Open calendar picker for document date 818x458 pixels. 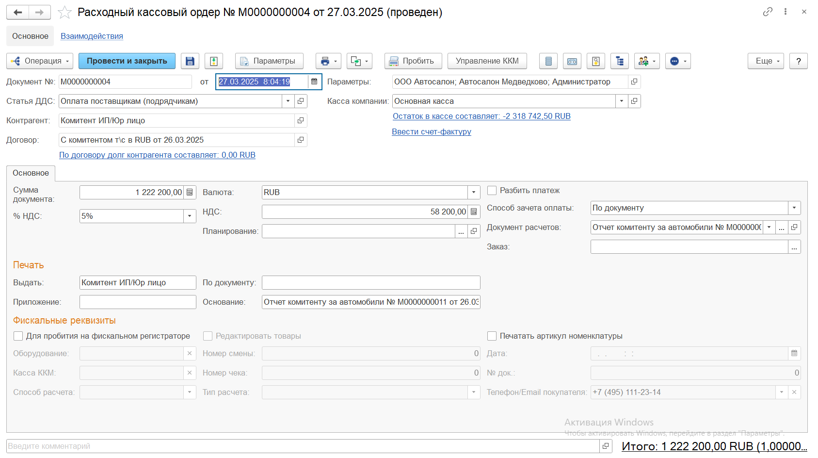(x=314, y=82)
